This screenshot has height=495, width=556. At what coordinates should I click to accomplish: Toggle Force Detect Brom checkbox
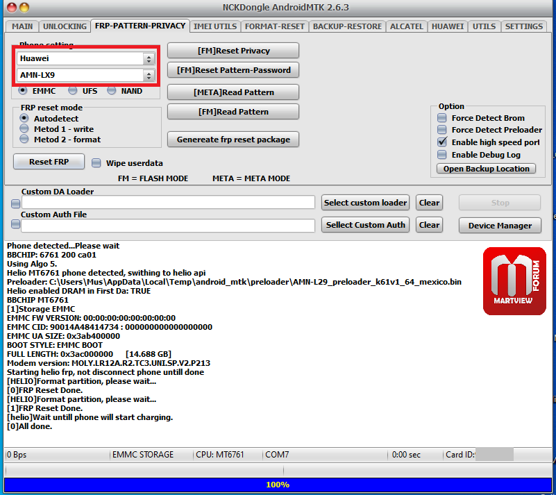[x=442, y=118]
